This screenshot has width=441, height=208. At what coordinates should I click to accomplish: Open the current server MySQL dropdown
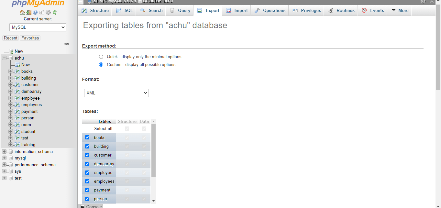click(38, 27)
